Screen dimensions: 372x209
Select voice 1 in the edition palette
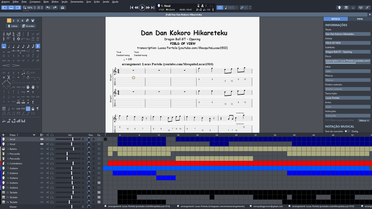coord(9,21)
